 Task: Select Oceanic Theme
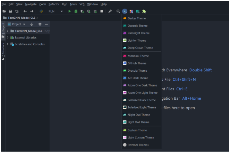coord(142,26)
